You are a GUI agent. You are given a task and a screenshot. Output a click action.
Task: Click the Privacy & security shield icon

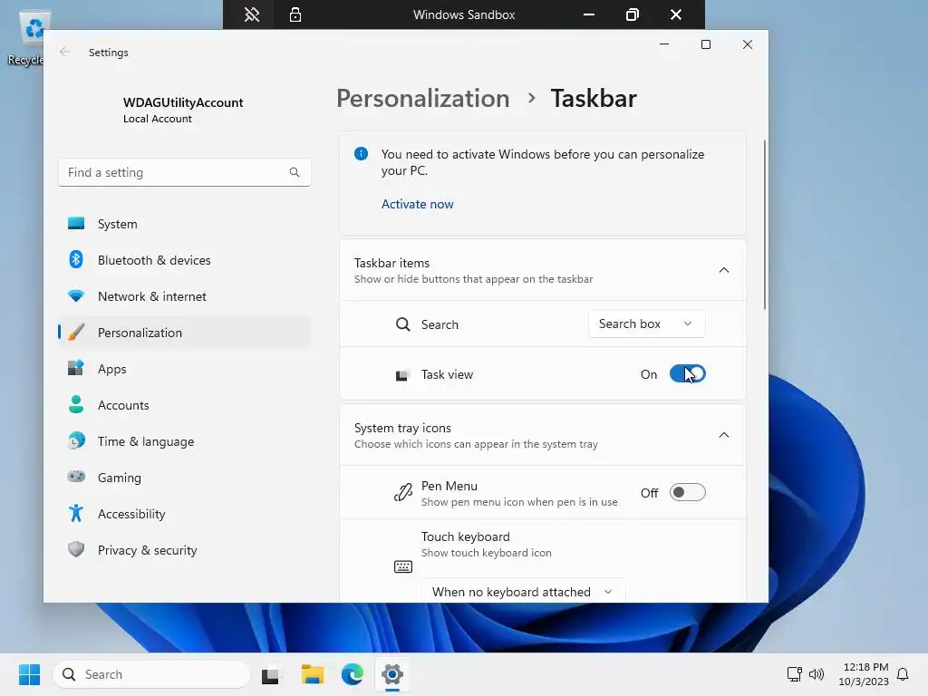pos(76,549)
